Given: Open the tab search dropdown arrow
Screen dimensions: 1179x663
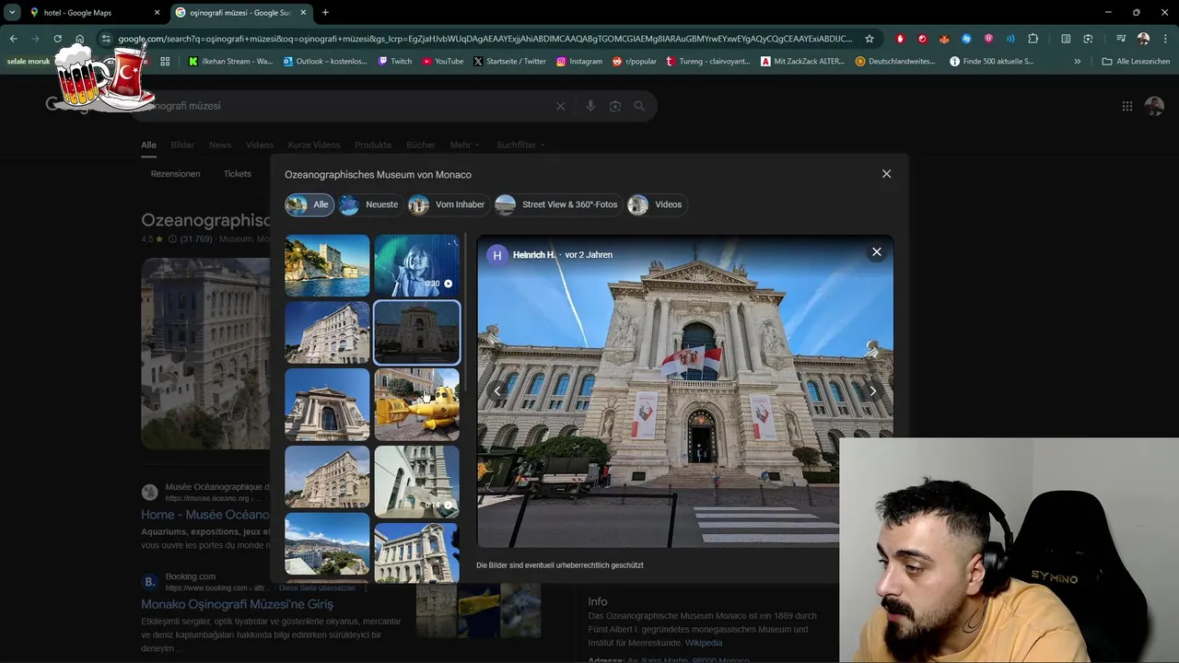Looking at the screenshot, I should click(x=12, y=12).
